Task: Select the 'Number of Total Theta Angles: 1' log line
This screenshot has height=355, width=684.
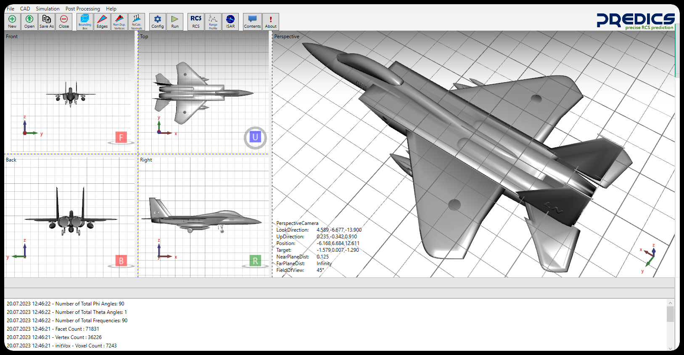Action: (x=67, y=312)
